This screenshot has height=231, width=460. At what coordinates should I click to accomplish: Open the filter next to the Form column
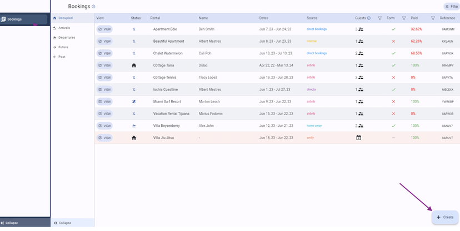(404, 18)
